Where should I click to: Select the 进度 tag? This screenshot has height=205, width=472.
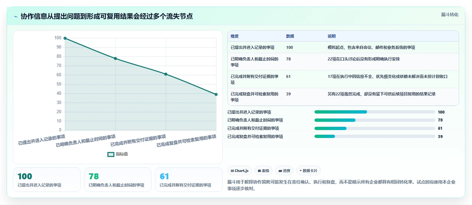(284, 171)
